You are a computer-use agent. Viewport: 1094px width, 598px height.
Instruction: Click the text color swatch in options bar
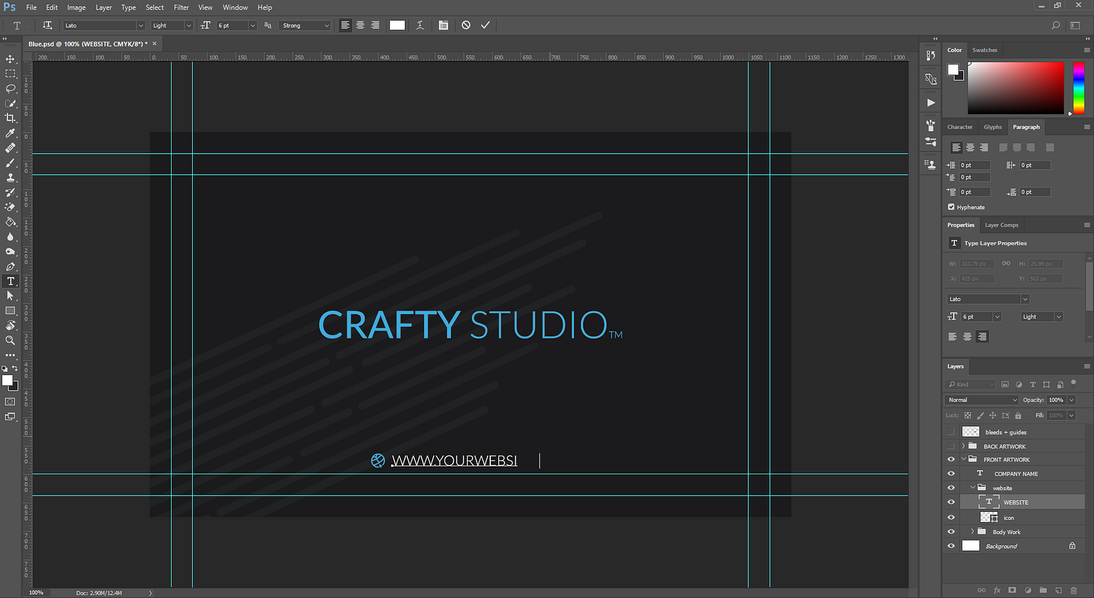pyautogui.click(x=397, y=25)
